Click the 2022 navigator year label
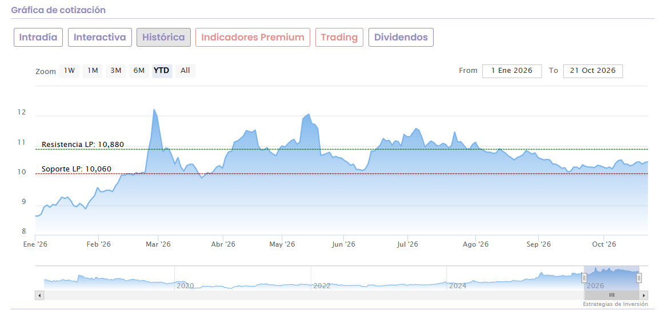This screenshot has width=661, height=315. [321, 286]
